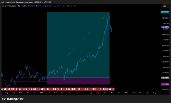Click the 52.00000 price axis tick
Image resolution: width=171 pixels, height=103 pixels.
165,18
